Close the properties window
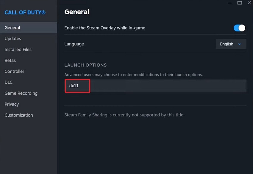 tap(249, 3)
